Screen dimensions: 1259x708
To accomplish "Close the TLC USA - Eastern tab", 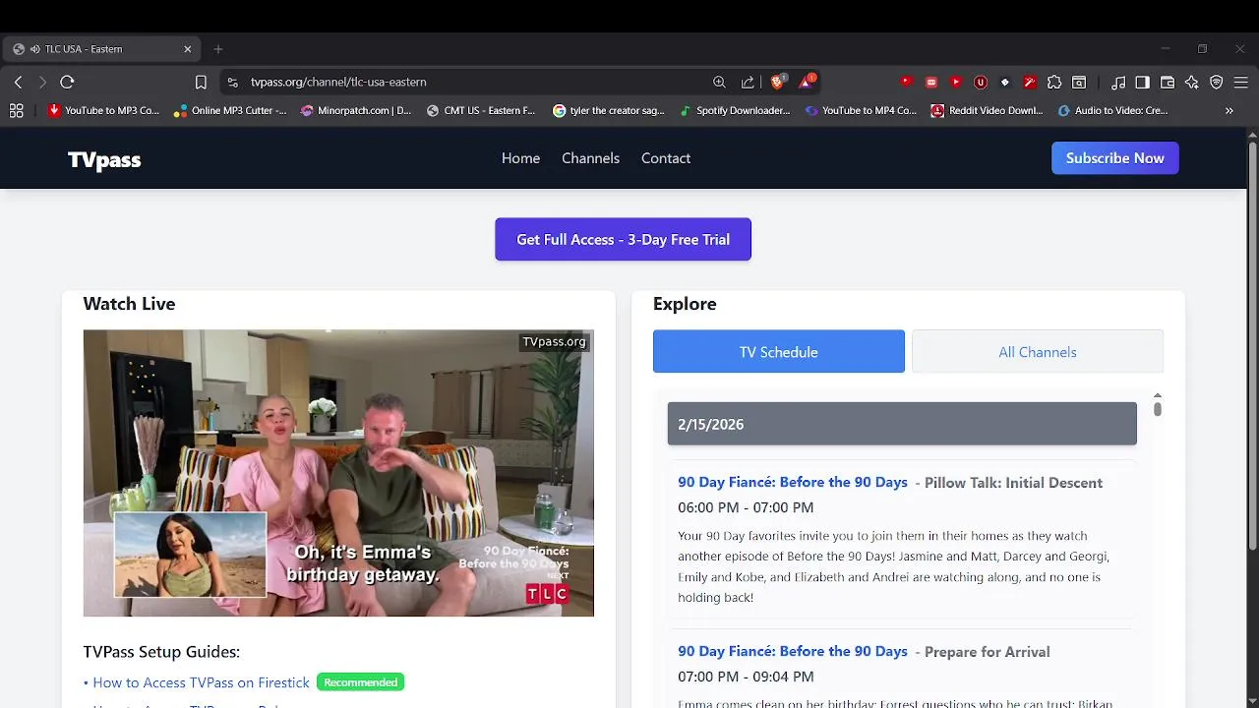I will pyautogui.click(x=188, y=49).
